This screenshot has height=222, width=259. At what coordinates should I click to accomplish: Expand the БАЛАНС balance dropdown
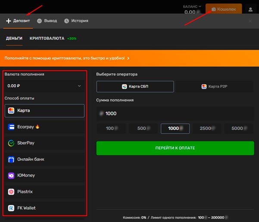click(192, 7)
